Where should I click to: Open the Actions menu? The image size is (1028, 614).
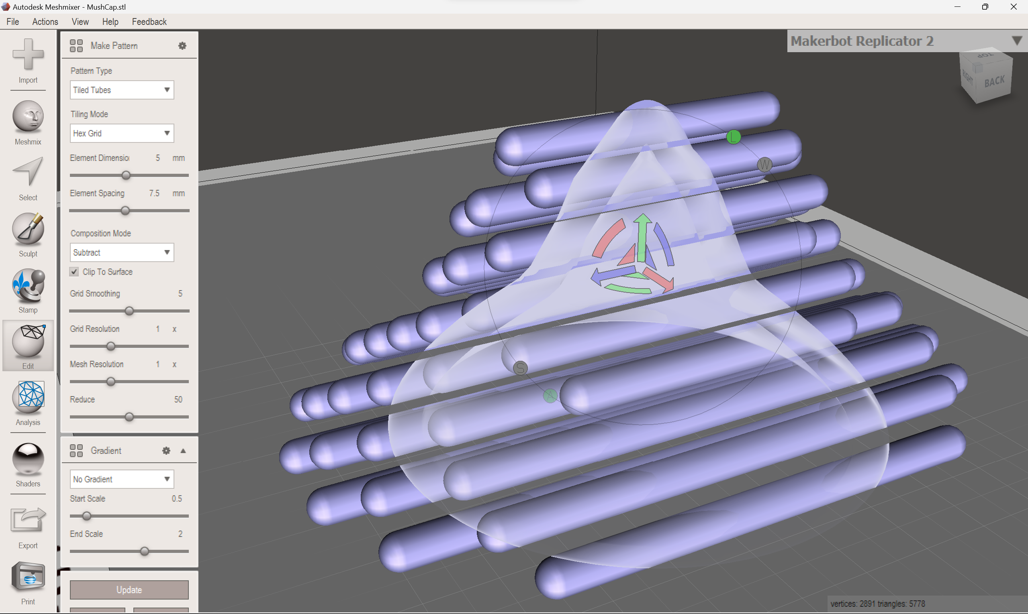coord(45,22)
